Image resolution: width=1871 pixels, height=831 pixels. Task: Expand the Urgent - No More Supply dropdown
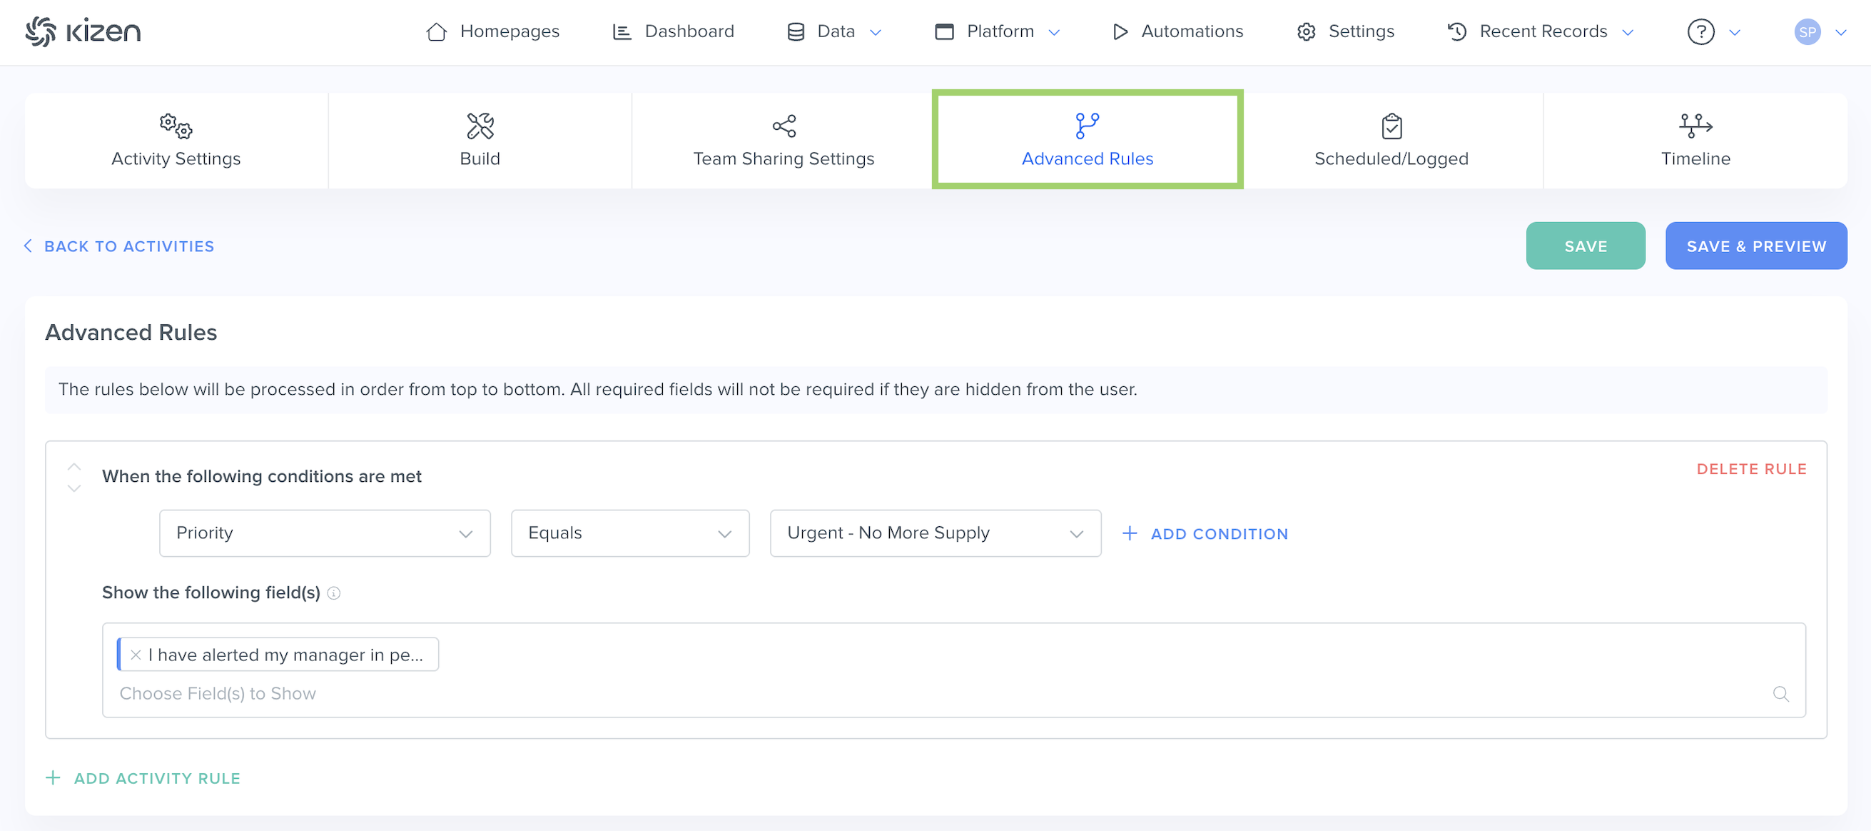(935, 533)
